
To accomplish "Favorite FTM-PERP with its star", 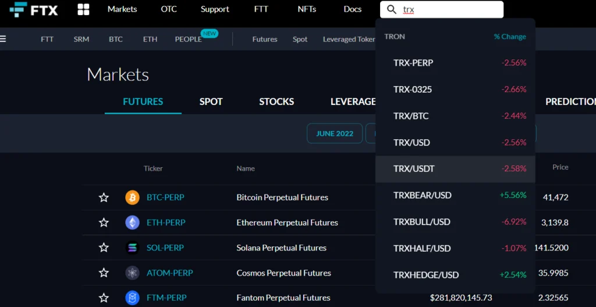I will click(104, 298).
